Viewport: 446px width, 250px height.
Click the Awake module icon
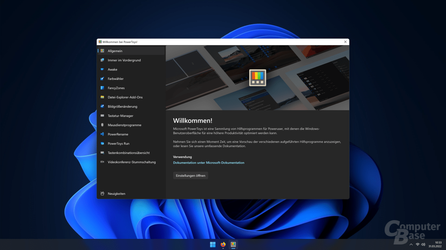click(102, 69)
